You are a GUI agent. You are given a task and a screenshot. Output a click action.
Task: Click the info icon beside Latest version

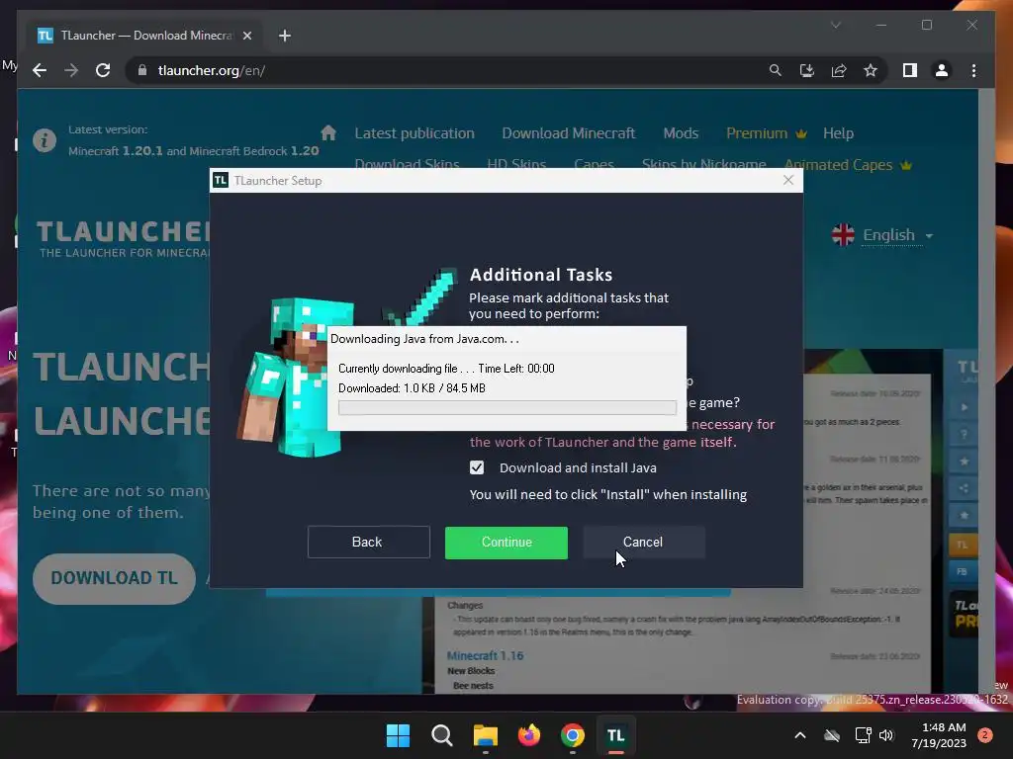click(45, 139)
